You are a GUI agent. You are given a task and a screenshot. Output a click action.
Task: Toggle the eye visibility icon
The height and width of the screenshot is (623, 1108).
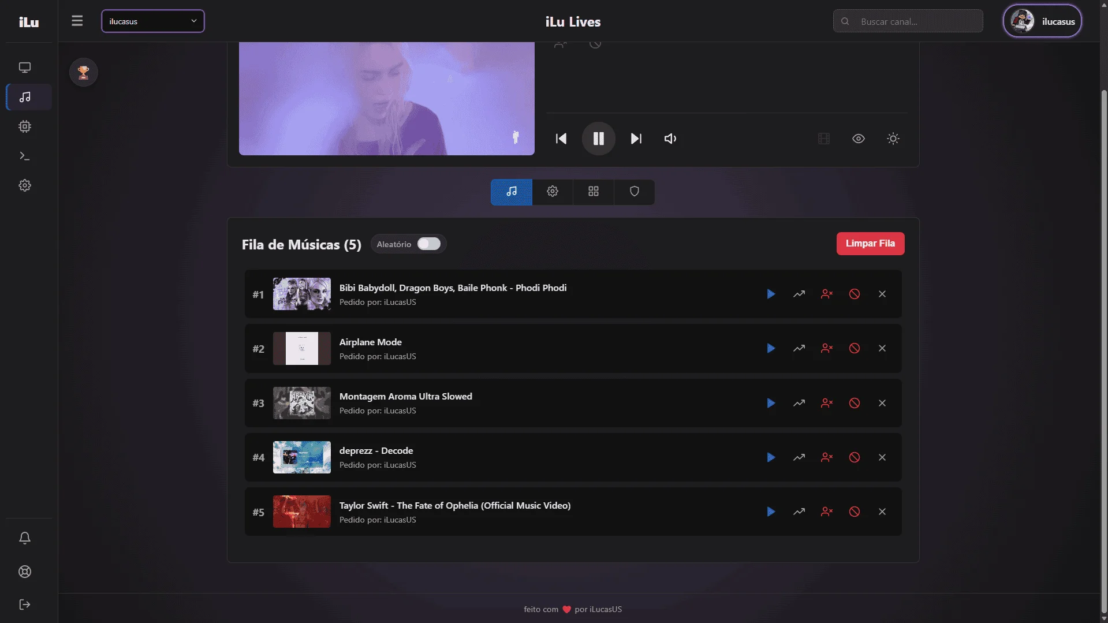point(859,139)
